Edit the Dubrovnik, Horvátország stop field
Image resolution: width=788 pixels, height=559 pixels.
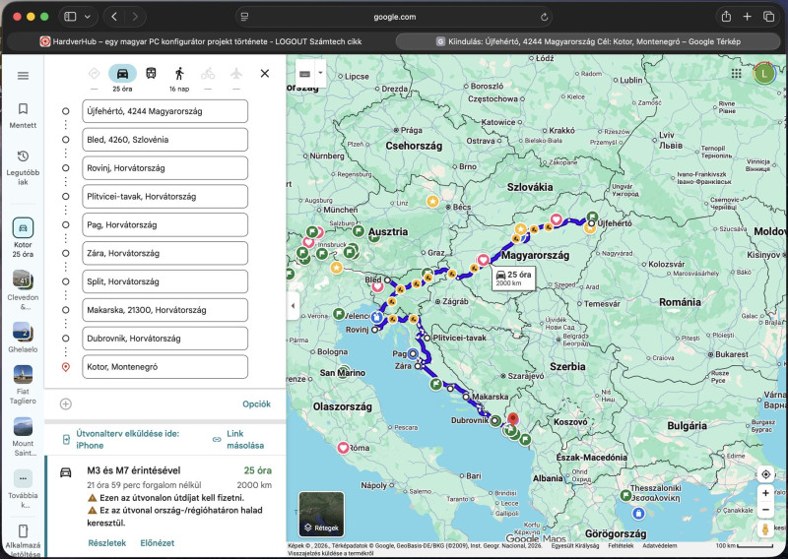coord(164,338)
